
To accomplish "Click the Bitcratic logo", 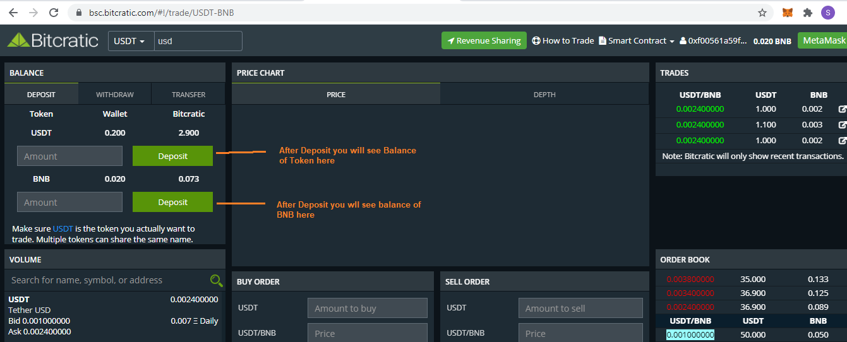I will pos(53,40).
